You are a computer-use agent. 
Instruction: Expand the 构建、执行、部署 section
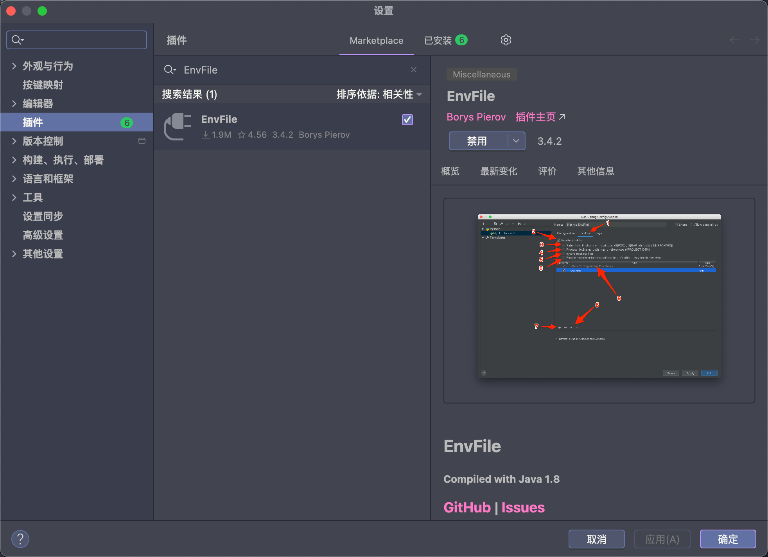click(14, 160)
